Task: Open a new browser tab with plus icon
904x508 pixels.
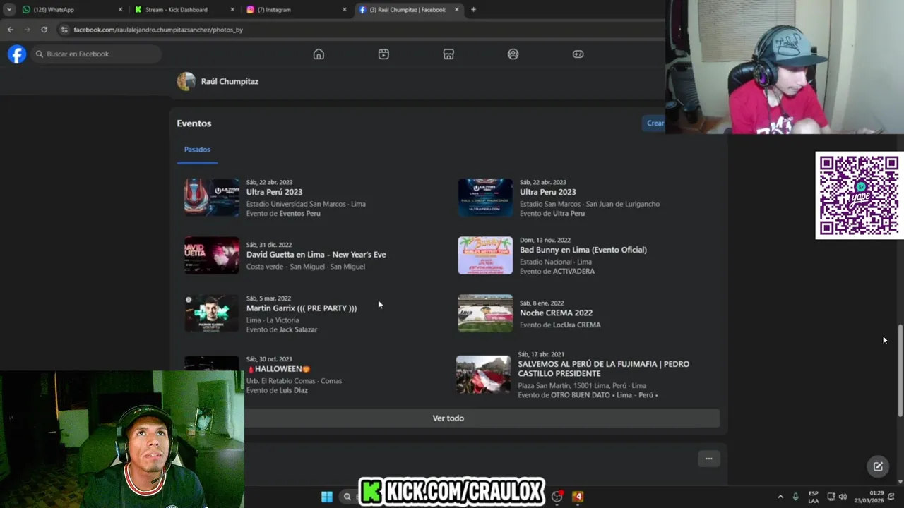Action: pyautogui.click(x=473, y=10)
